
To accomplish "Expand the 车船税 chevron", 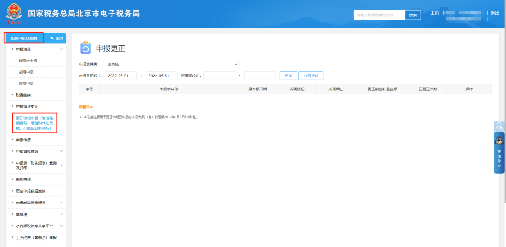I will click(61, 214).
